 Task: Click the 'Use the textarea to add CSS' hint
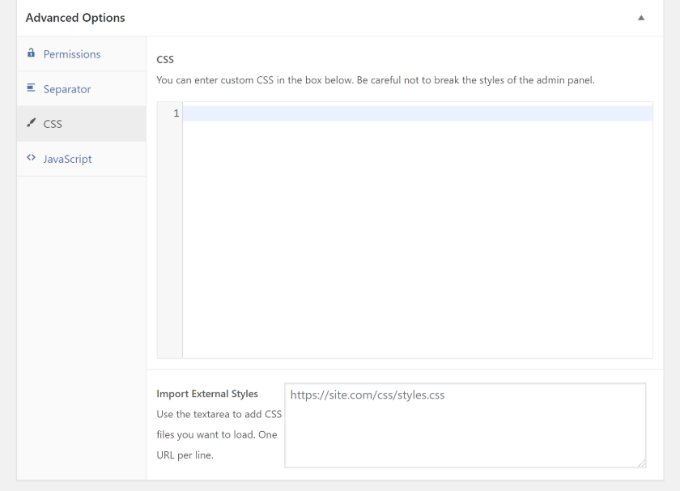[219, 434]
